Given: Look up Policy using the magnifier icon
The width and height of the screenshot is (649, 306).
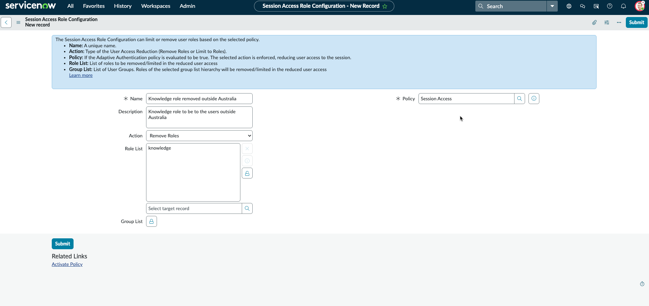Looking at the screenshot, I should coord(520,99).
